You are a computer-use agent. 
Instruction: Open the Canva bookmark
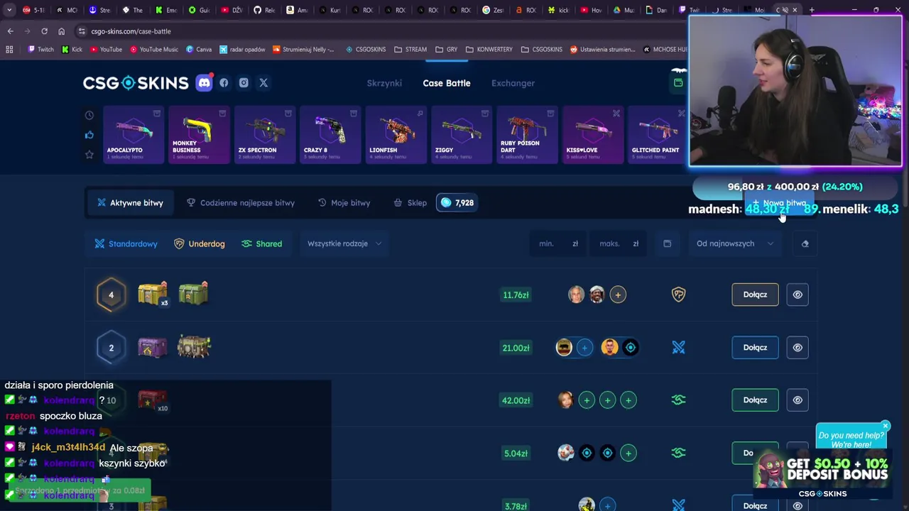[199, 50]
